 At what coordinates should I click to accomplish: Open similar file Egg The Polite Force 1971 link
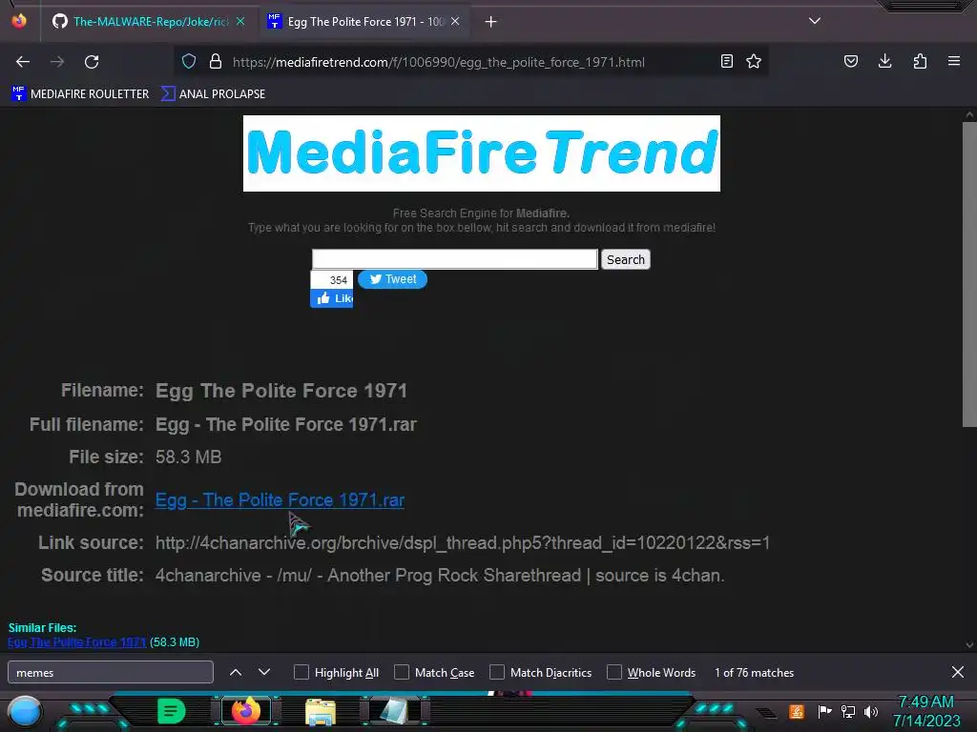pyautogui.click(x=76, y=642)
